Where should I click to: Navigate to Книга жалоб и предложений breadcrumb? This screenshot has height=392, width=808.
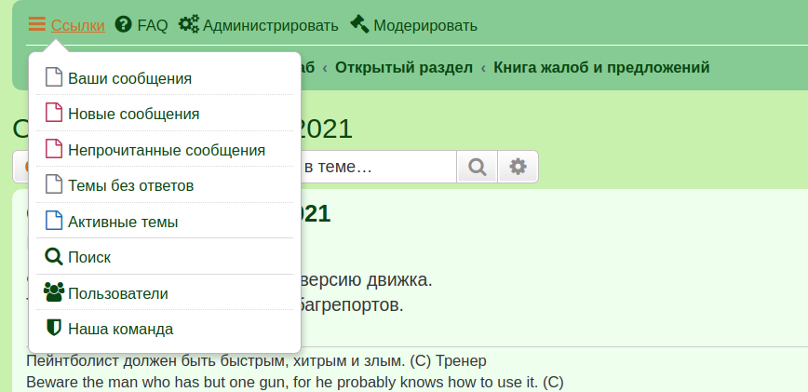tap(601, 67)
